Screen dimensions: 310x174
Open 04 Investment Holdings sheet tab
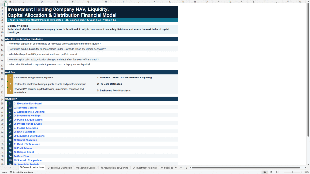(x=145, y=168)
